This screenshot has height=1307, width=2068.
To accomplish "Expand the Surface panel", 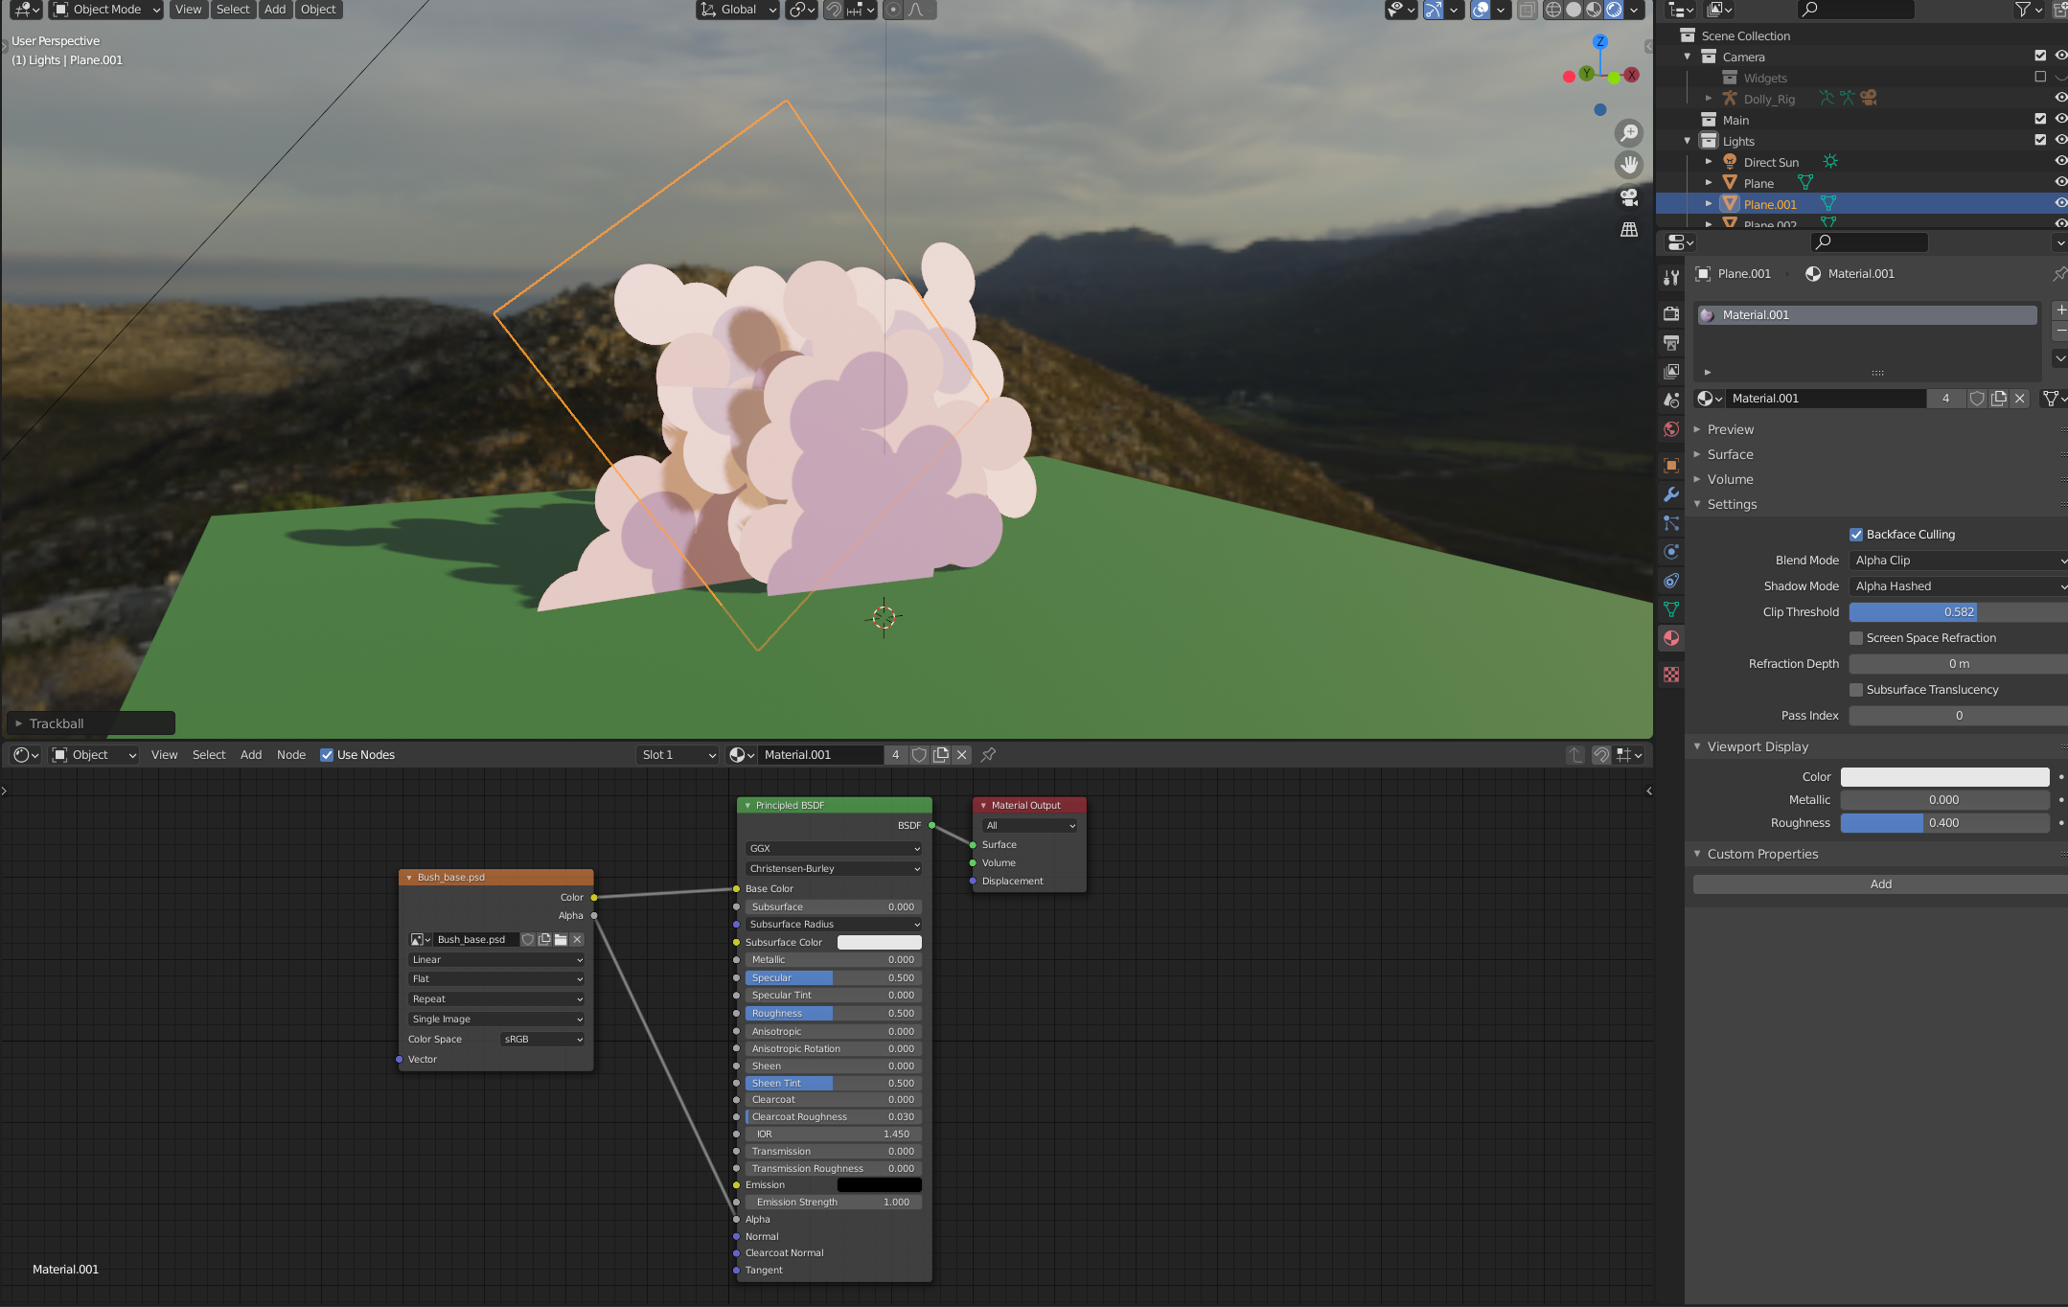I will tap(1730, 454).
